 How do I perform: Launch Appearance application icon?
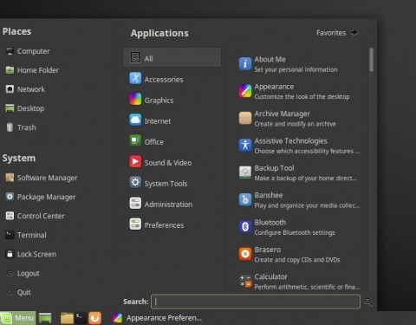click(245, 91)
